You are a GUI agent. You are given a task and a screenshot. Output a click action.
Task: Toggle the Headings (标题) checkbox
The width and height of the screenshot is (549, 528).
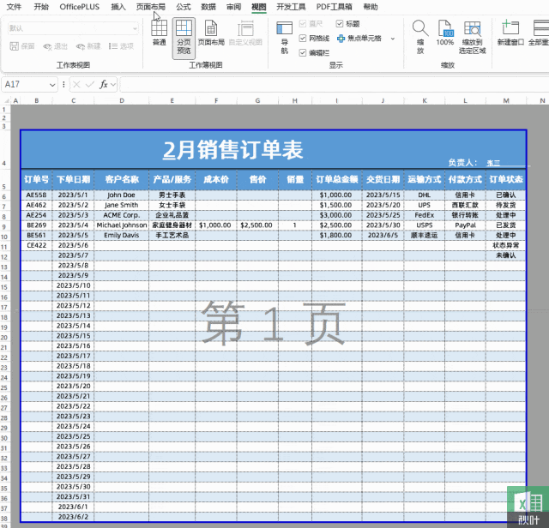coord(340,23)
